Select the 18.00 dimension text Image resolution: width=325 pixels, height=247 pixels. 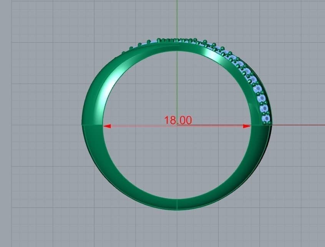178,120
